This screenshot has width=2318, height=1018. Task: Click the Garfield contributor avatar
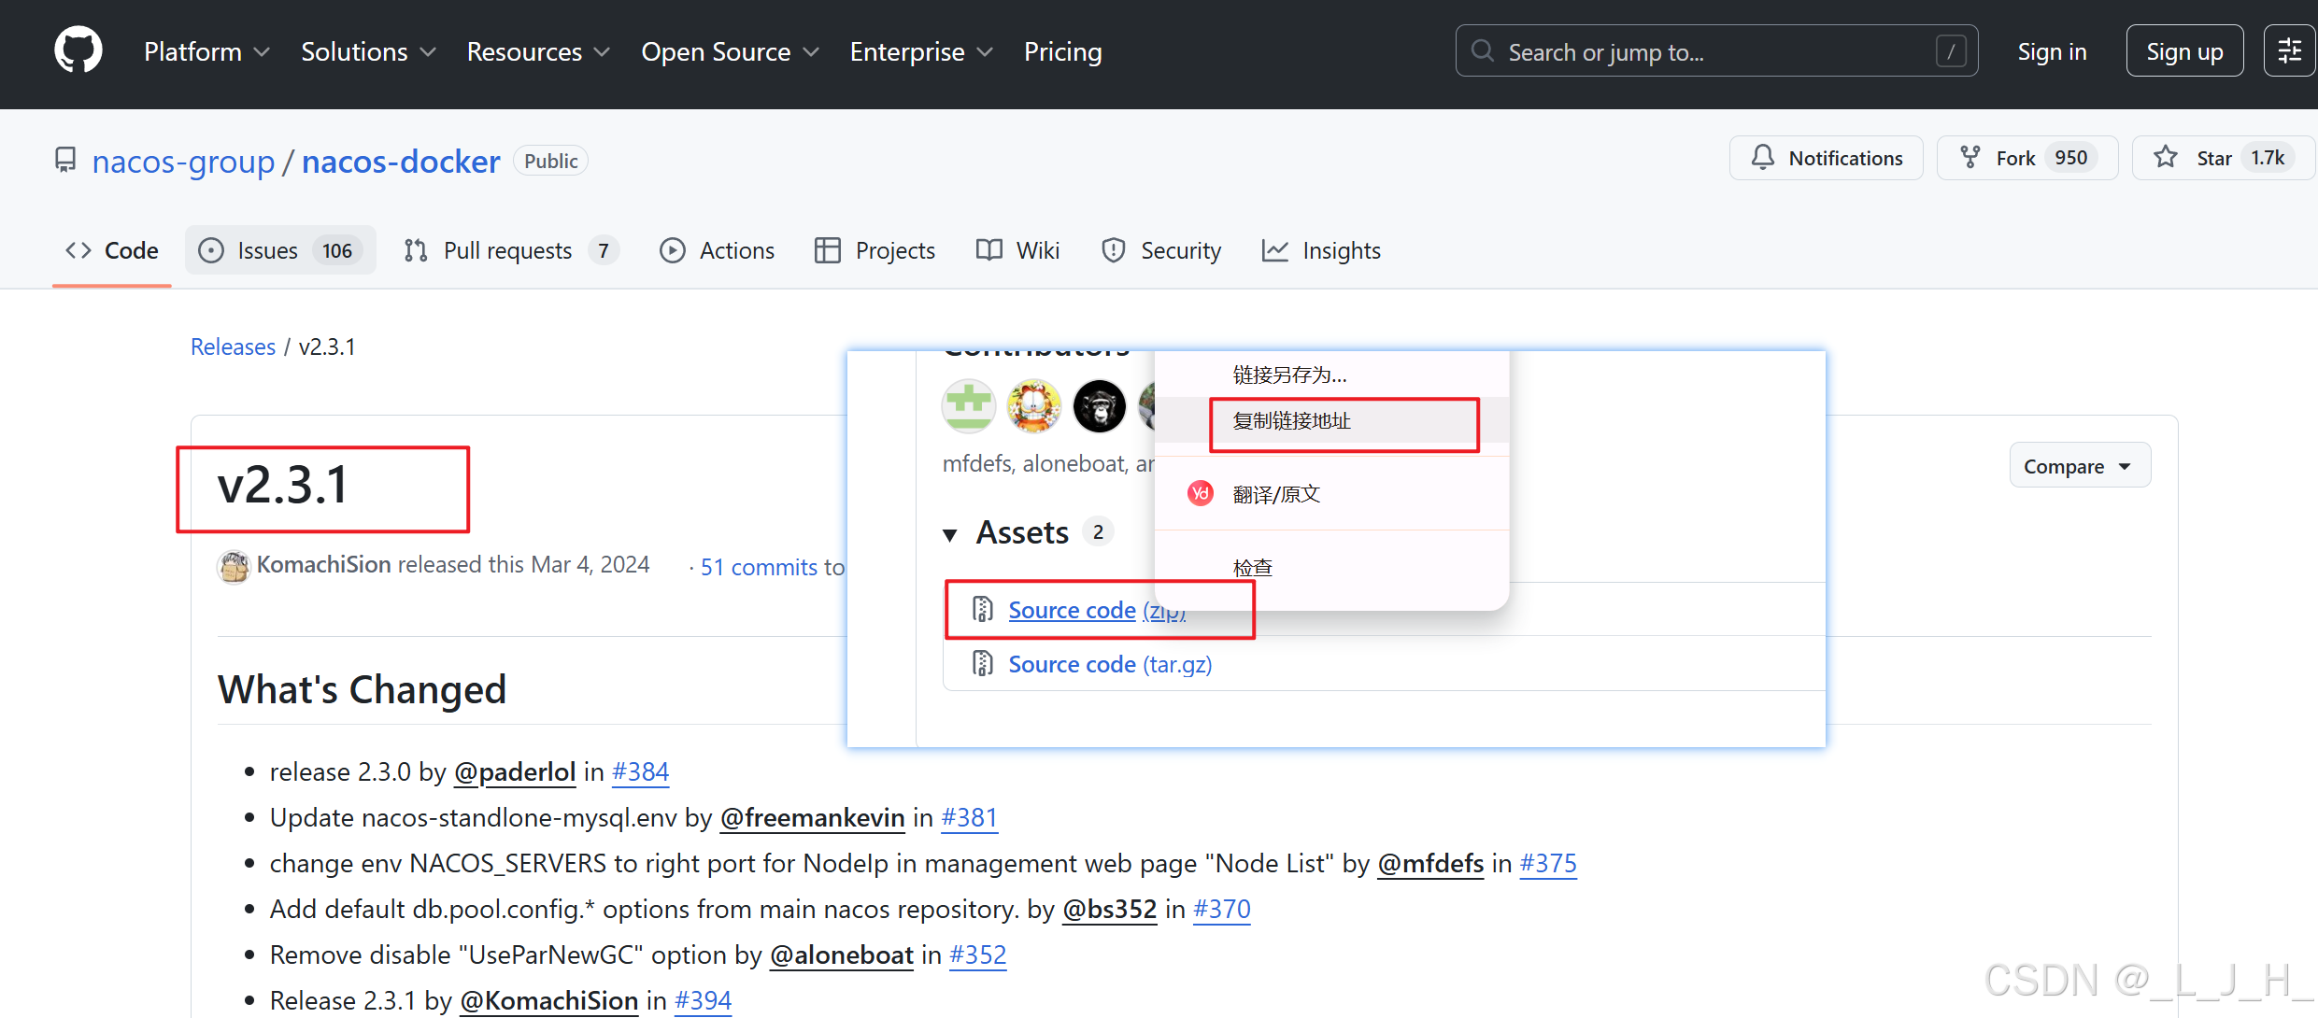(1033, 406)
